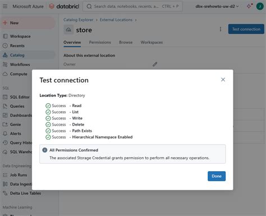
Task: Click the Dashboards icon
Action: coord(5,115)
